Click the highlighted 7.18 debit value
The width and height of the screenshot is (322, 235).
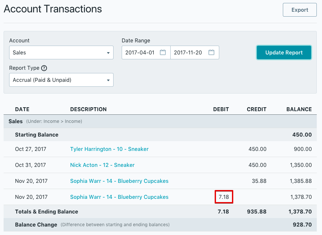[x=224, y=197]
